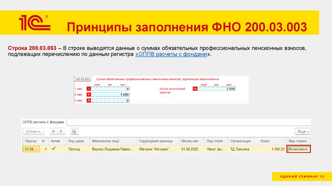
Task: Click the Добавить button
Action: click(33, 131)
